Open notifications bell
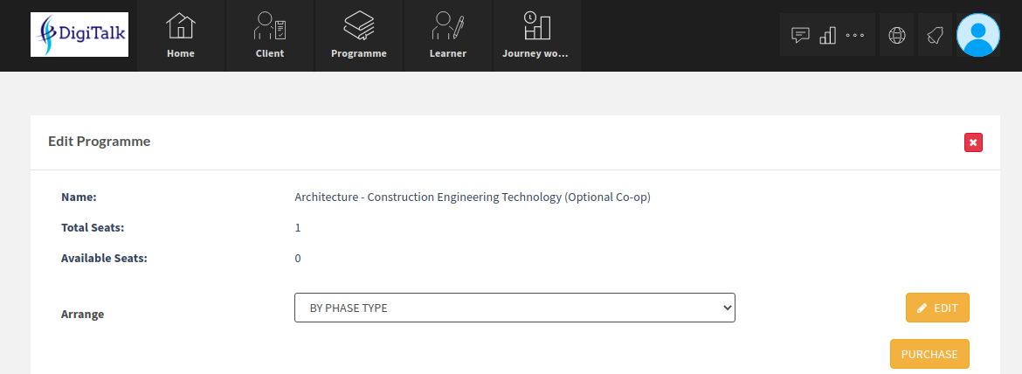 coord(936,35)
